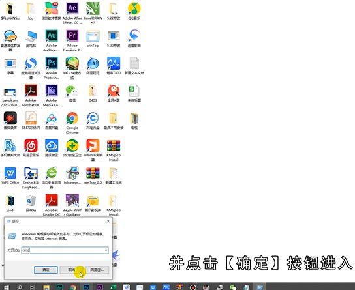
Task: Switch to WeChat in the taskbar
Action: click(233, 287)
